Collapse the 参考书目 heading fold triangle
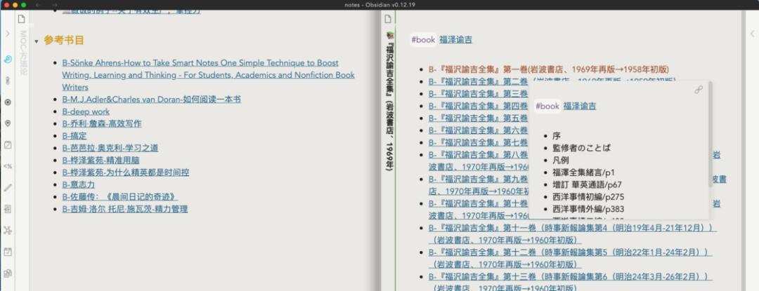This screenshot has height=291, width=759. [x=37, y=41]
